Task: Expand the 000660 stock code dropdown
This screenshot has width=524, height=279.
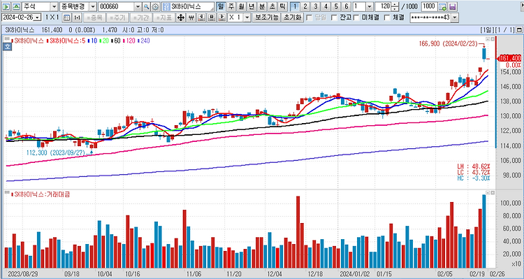Action: coord(138,7)
